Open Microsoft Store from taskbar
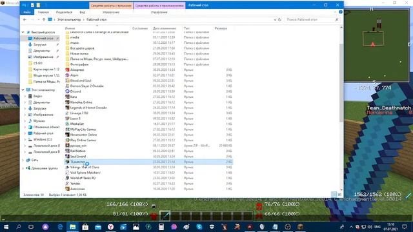The image size is (413, 232). (85, 227)
